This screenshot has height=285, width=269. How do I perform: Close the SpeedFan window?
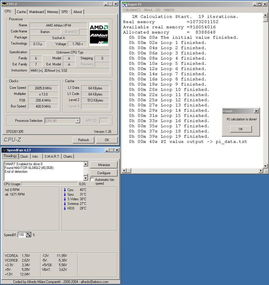click(x=117, y=150)
